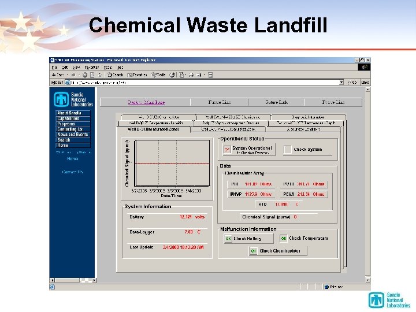Click the Go button beside address bar
Viewport: 416px width, 312px height.
pos(352,83)
